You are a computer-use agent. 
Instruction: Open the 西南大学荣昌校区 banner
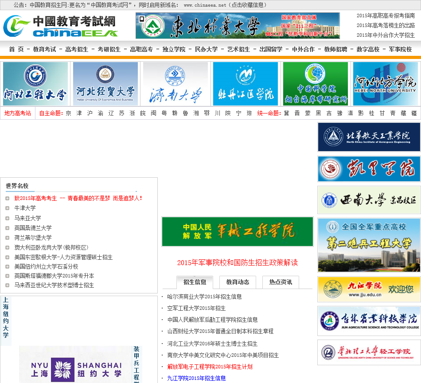(369, 200)
